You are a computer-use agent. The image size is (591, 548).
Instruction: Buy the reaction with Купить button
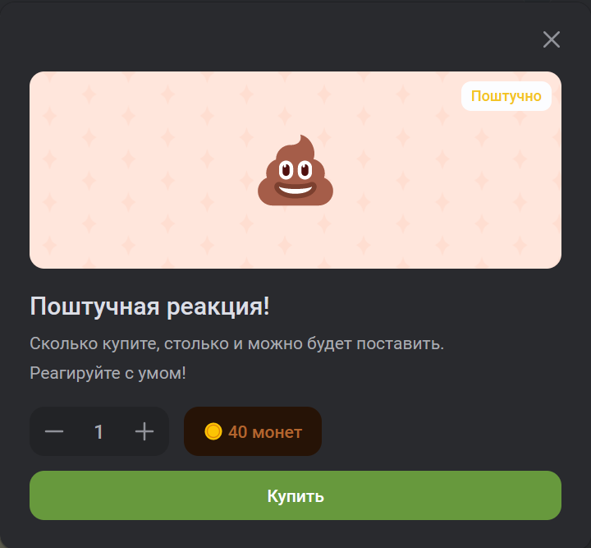point(295,495)
